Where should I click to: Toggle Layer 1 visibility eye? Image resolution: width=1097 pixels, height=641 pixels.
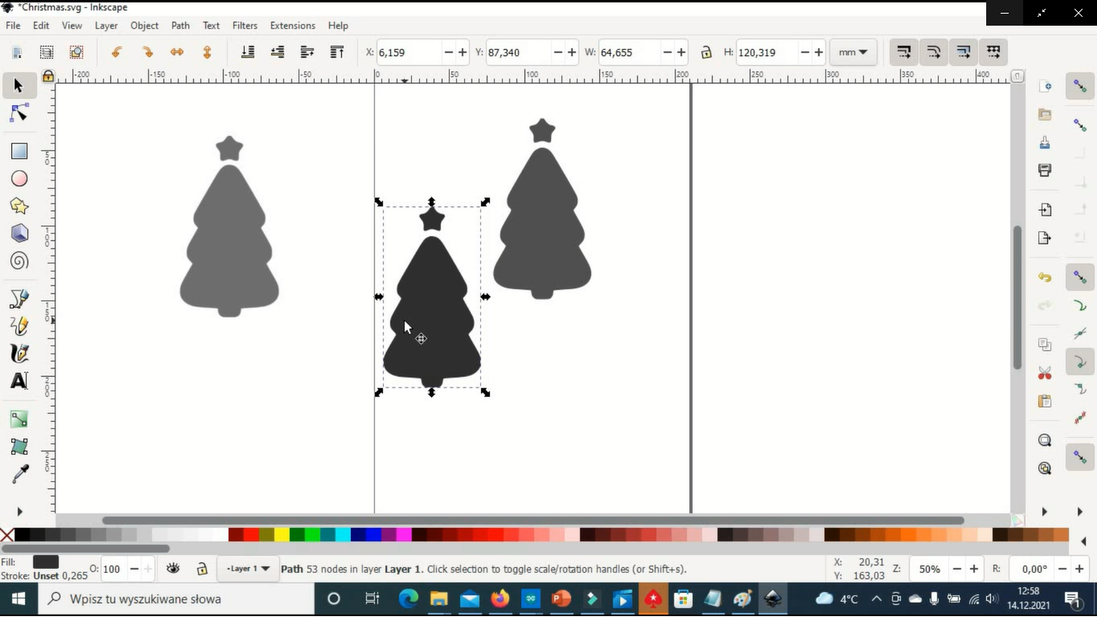coord(173,569)
